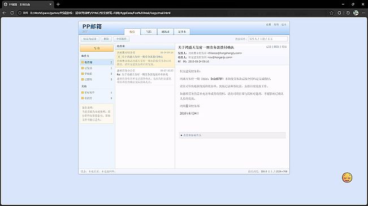This screenshot has width=368, height=206.
Task: Click the 删除 button in the mail toolbar
Action: (106, 39)
